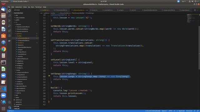This screenshot has width=200, height=112.
Task: Click the errors and warnings indicator in status bar
Action: (x=11, y=111)
